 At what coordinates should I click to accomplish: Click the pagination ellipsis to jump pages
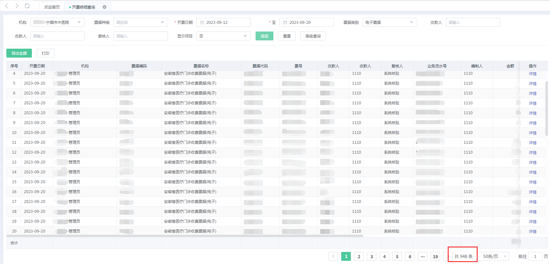pyautogui.click(x=423, y=256)
